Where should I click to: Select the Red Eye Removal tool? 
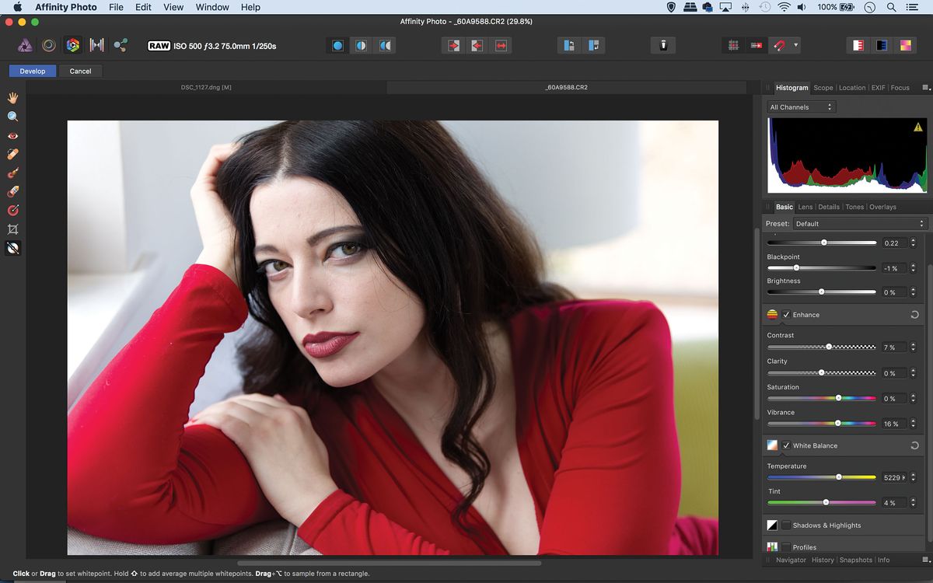pos(12,135)
